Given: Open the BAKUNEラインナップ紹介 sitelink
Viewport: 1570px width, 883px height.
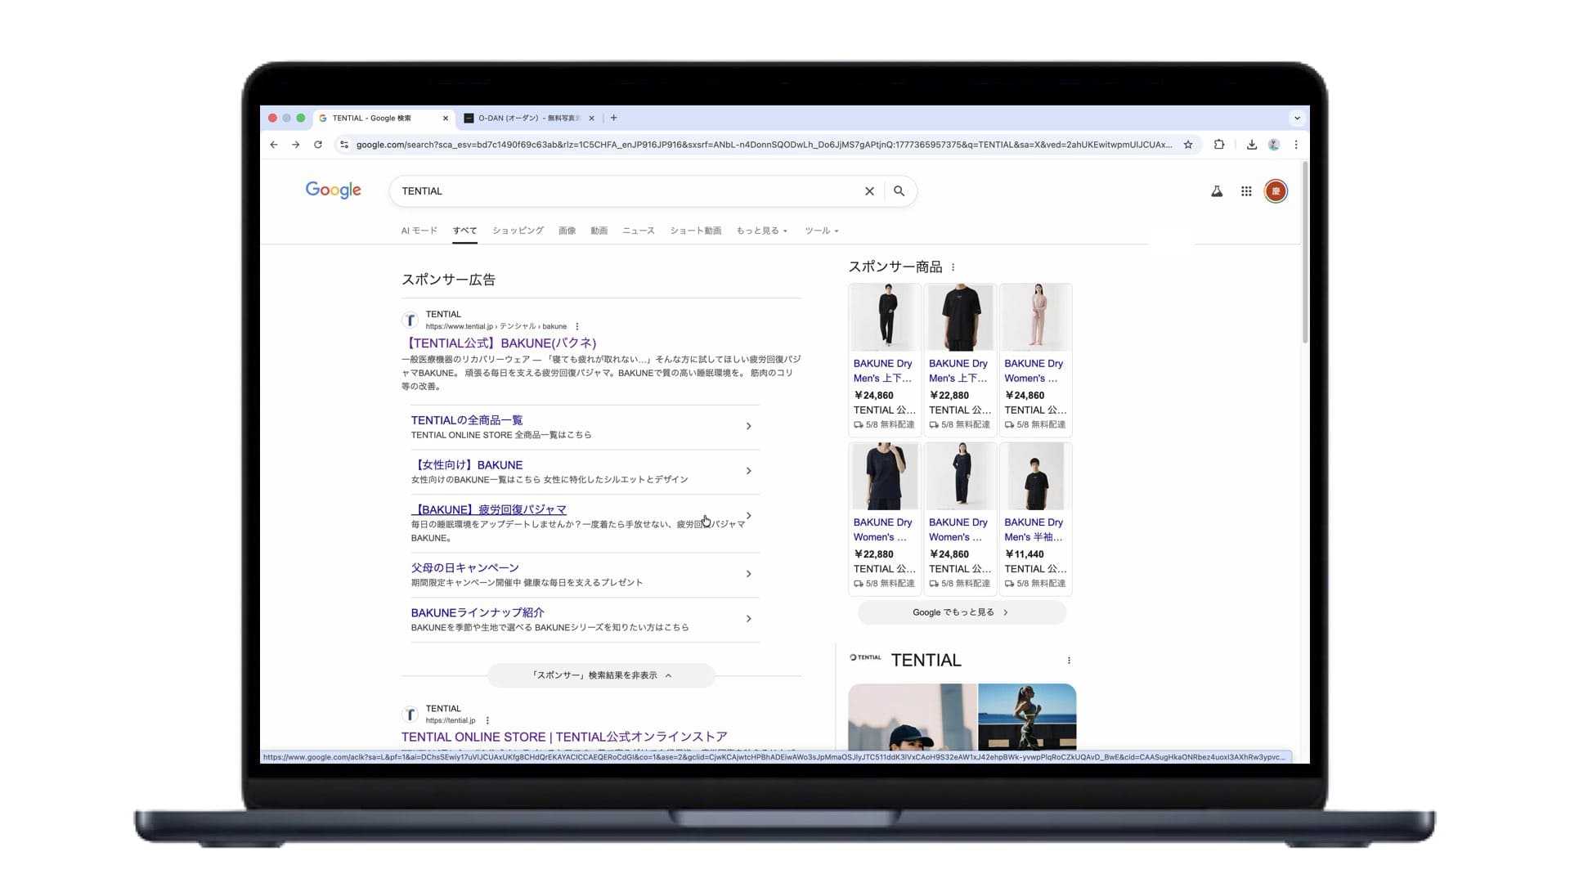Looking at the screenshot, I should (x=478, y=612).
